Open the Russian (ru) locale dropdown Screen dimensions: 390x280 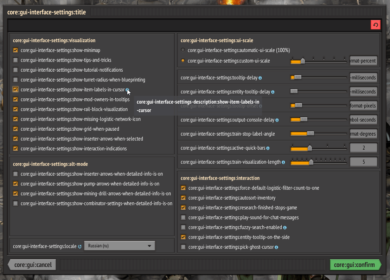120,246
